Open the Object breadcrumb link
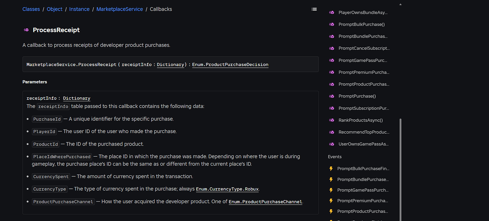The height and width of the screenshot is (221, 489). (55, 9)
